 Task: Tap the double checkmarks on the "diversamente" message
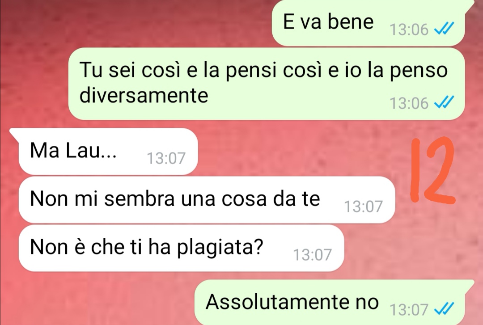(444, 102)
